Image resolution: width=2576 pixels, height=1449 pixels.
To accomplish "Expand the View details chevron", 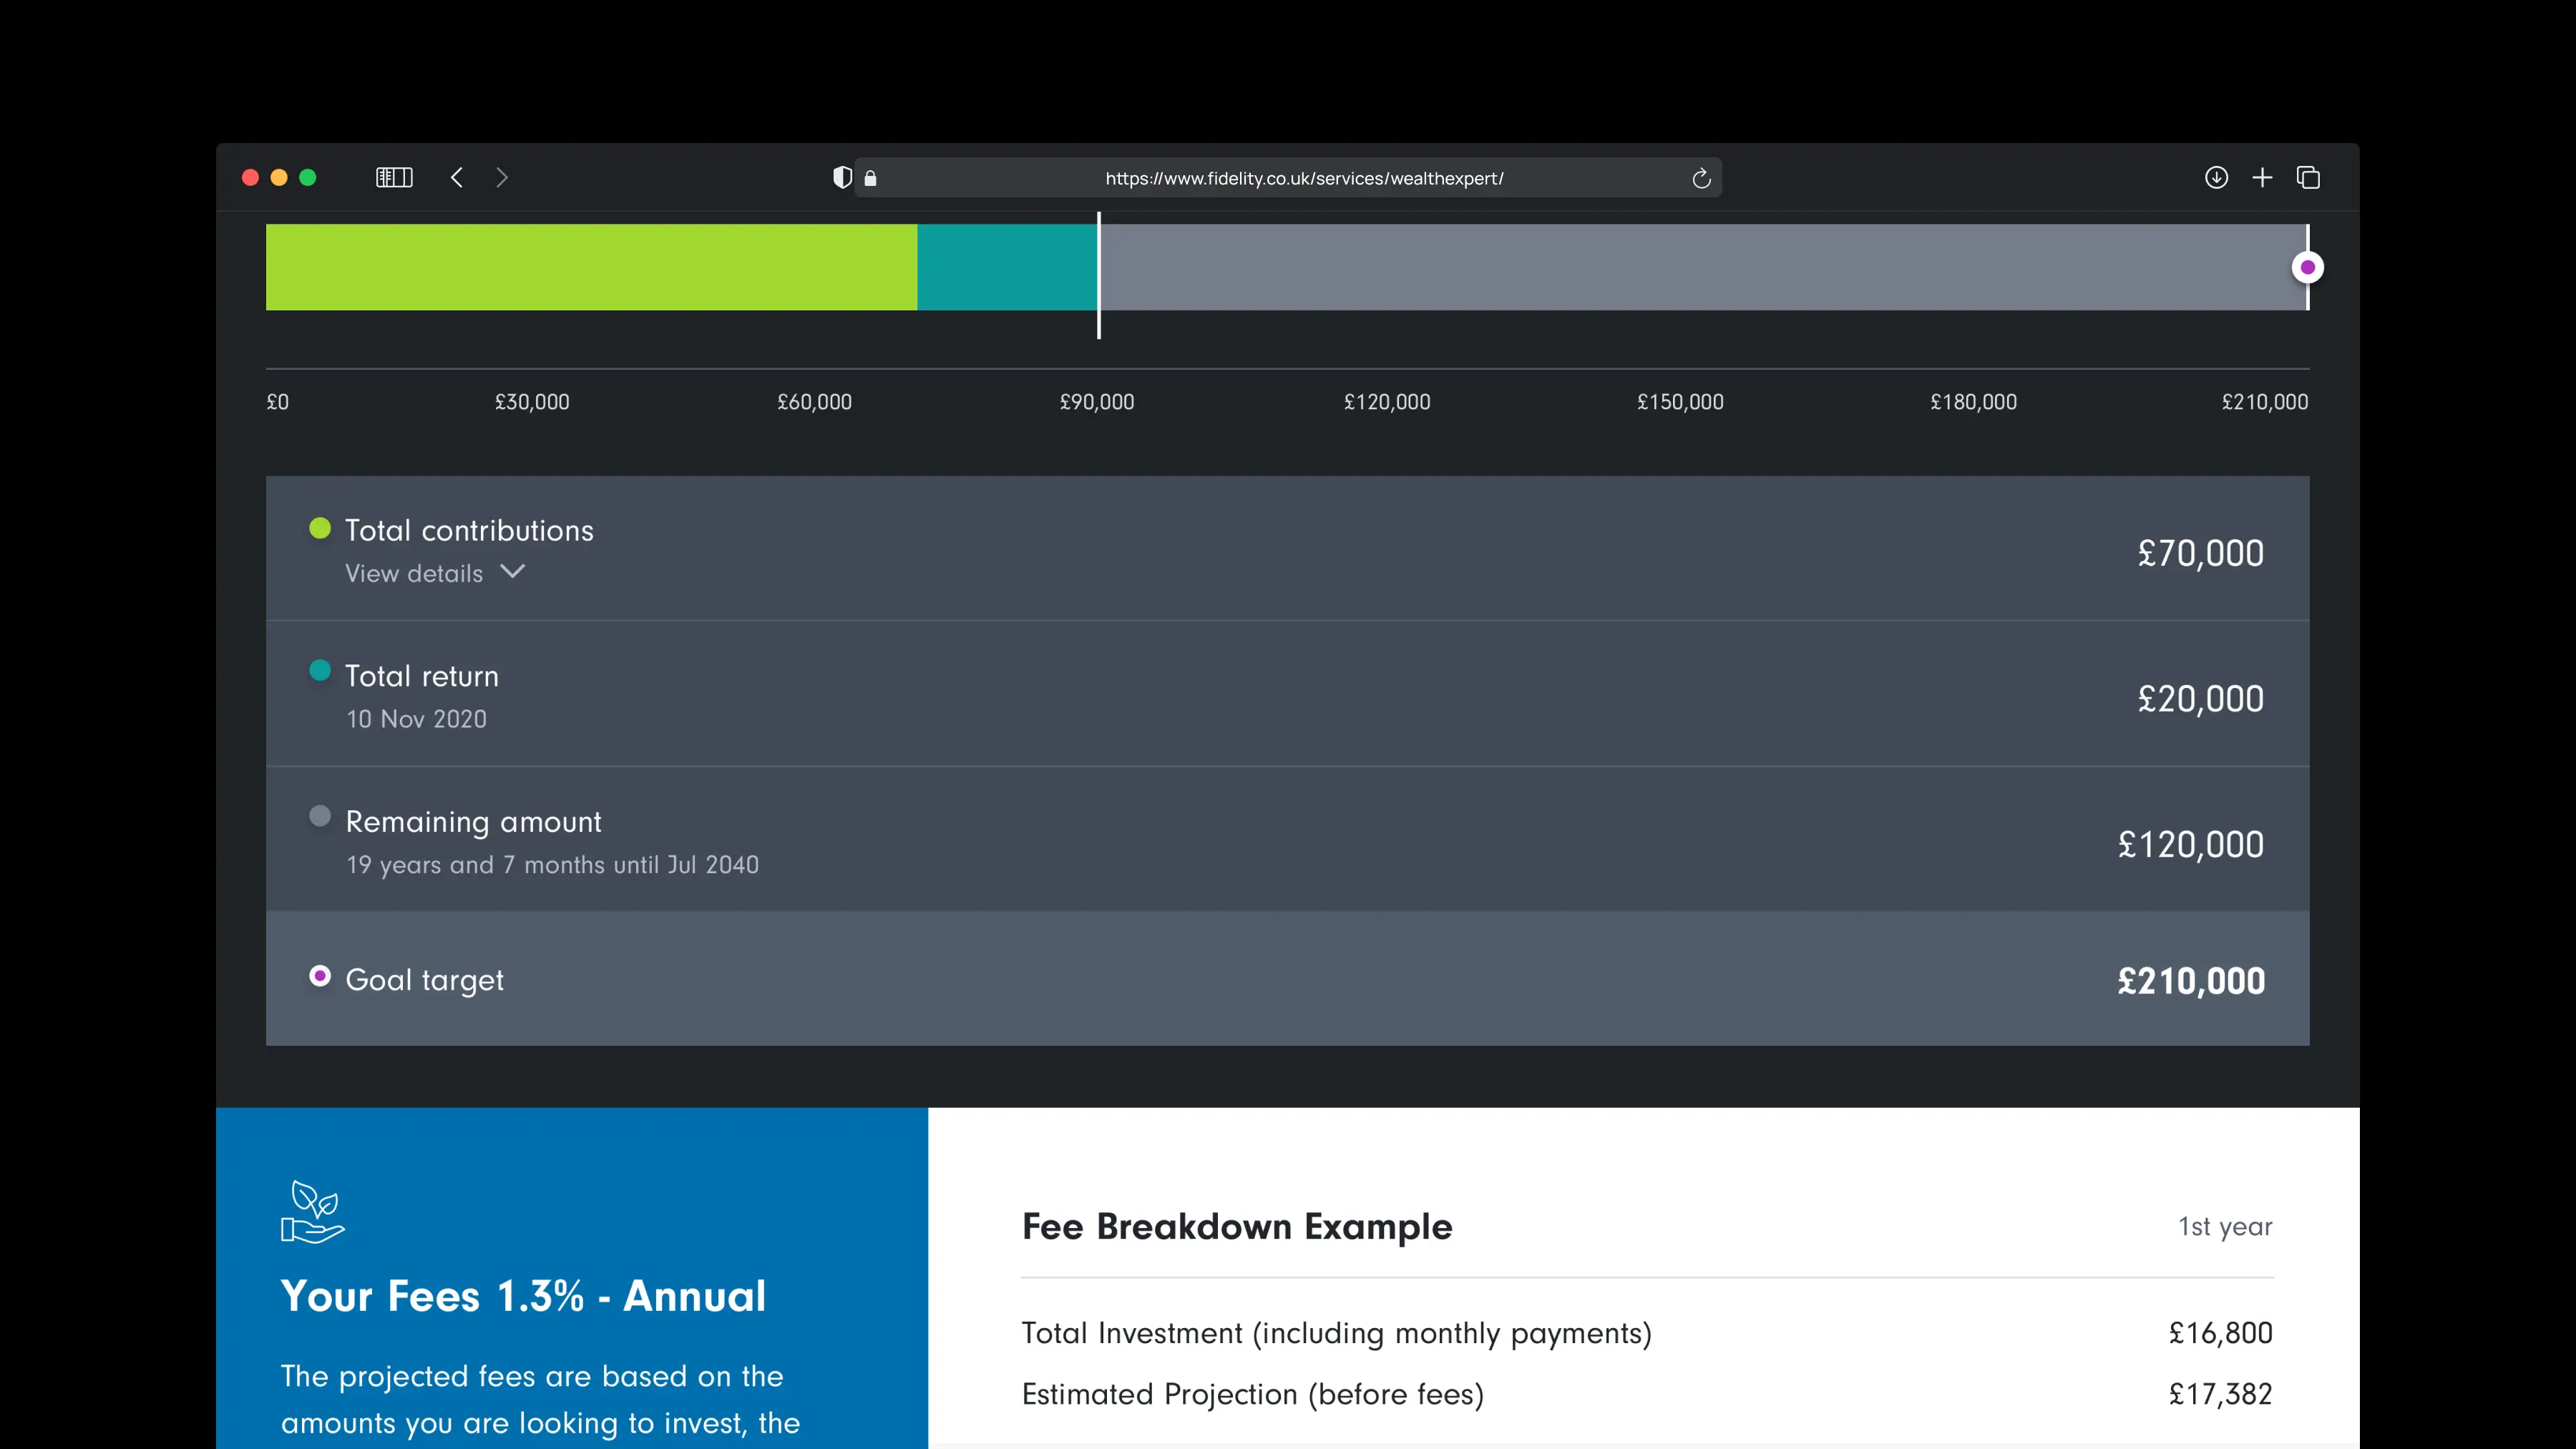I will pos(512,571).
